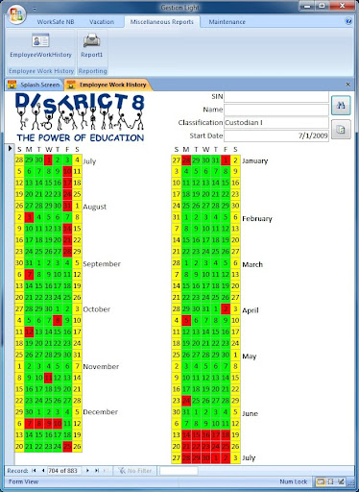Click the help question mark icon

(x=348, y=21)
